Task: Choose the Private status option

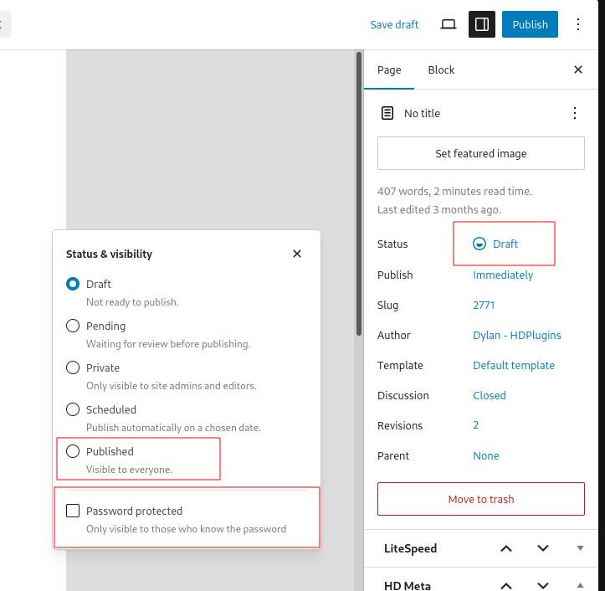Action: click(73, 367)
